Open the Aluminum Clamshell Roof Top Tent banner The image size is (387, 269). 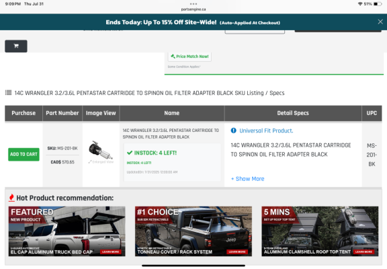[320, 231]
